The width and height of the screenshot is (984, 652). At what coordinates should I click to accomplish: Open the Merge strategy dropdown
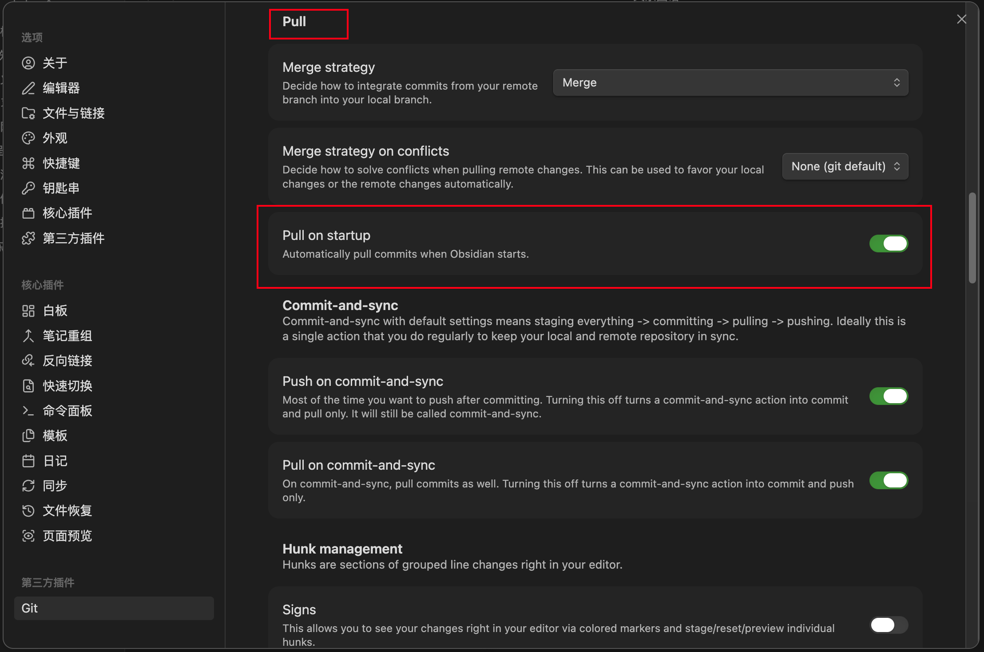pyautogui.click(x=730, y=82)
